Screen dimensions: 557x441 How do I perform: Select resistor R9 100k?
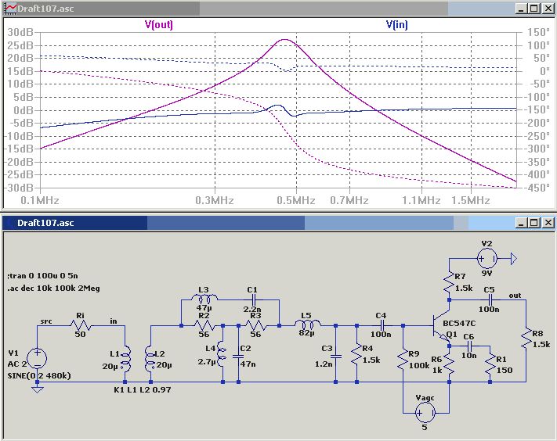[x=403, y=358]
